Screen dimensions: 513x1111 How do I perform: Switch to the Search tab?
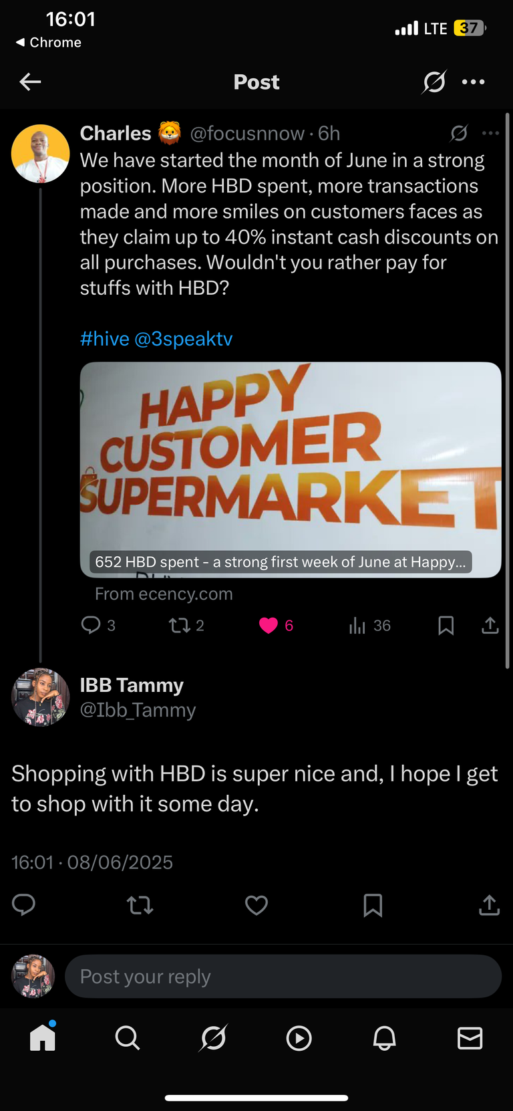coord(128,1038)
